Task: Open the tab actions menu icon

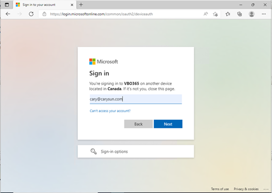Action: (x=7, y=5)
